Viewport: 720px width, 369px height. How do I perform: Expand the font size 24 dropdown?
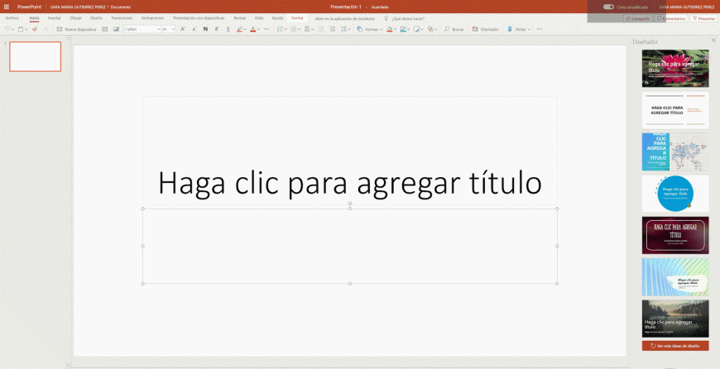(x=173, y=30)
